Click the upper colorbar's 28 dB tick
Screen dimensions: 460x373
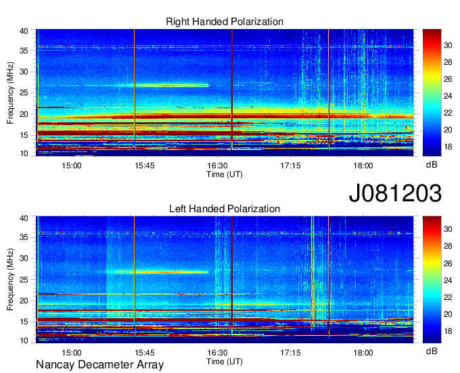tap(448, 62)
